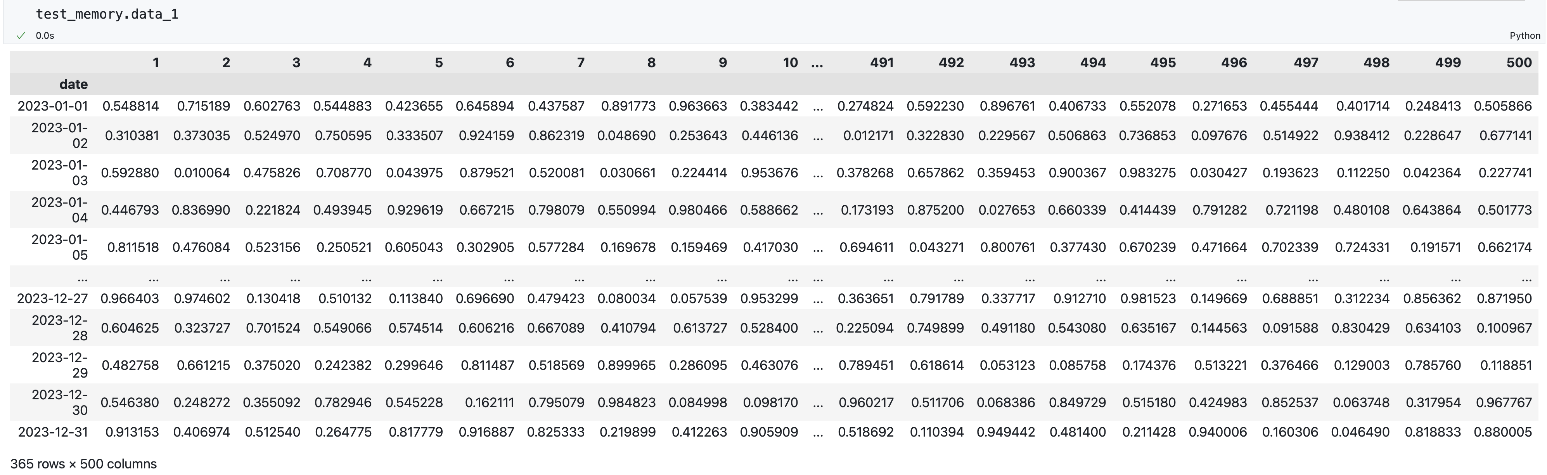The width and height of the screenshot is (1547, 475).
Task: Click the column header 491
Action: tap(881, 62)
